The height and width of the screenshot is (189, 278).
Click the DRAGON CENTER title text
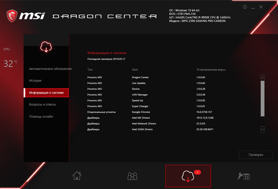[x=104, y=16]
